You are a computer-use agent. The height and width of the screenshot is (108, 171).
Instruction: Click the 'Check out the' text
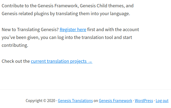pyautogui.click(x=16, y=61)
